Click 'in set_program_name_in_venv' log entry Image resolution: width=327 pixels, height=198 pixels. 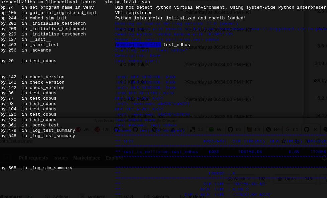point(58,7)
